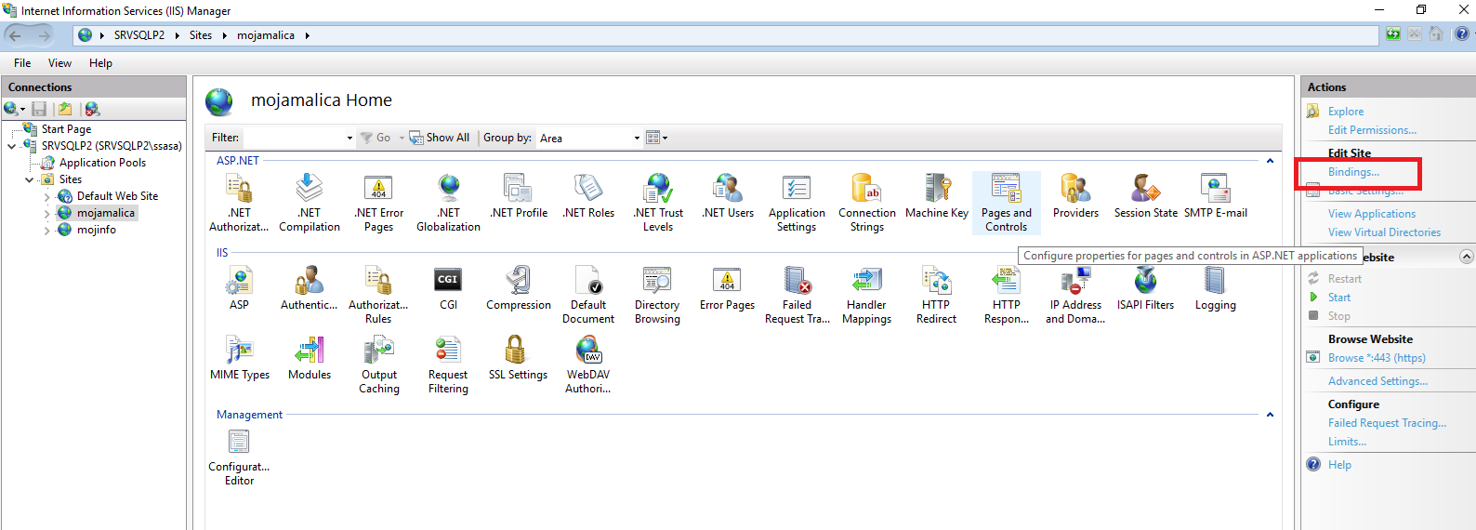Open the Help menu

(x=100, y=63)
